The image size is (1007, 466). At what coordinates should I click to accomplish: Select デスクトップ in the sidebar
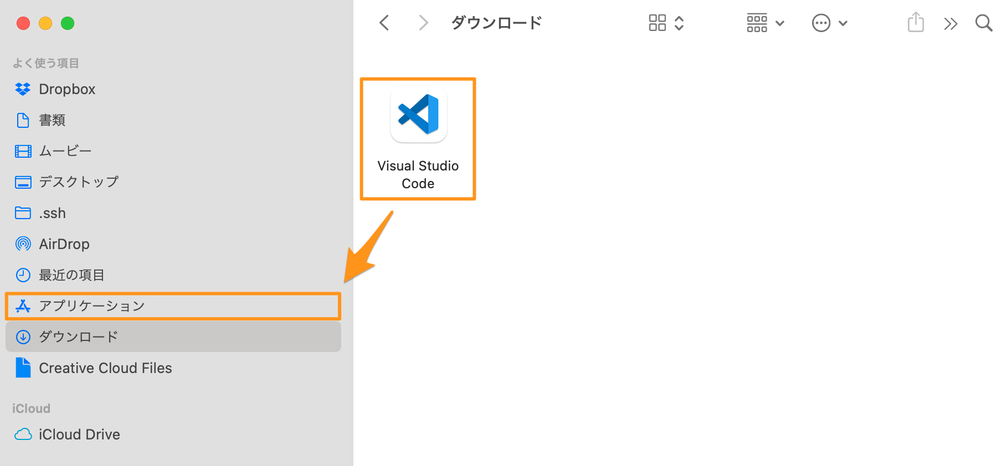(x=79, y=182)
